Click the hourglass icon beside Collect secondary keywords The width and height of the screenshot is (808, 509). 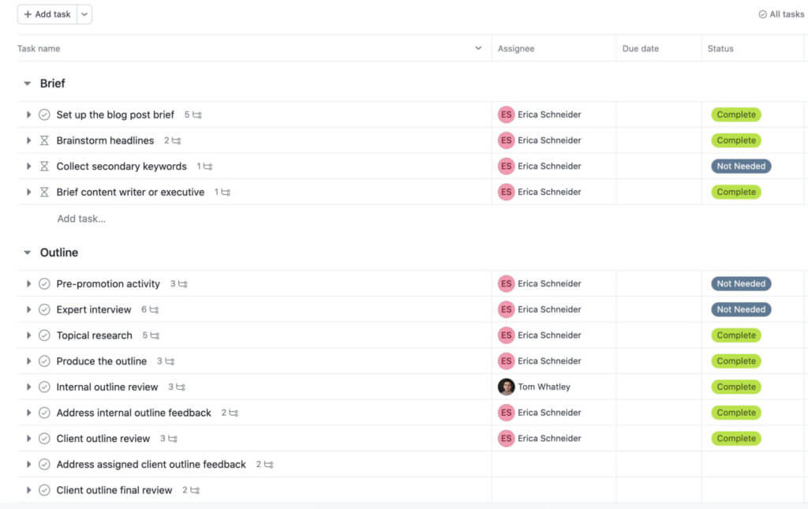click(x=45, y=166)
